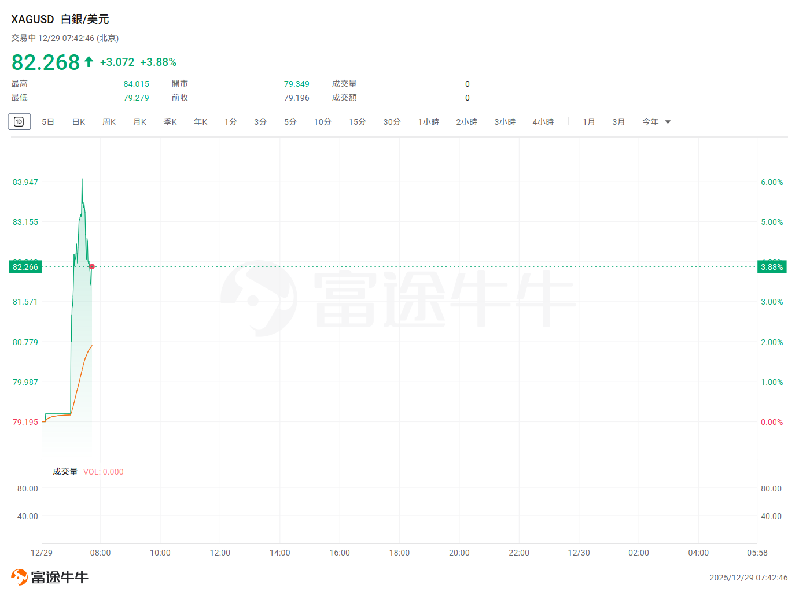
Task: Set the range to 3月
Action: (x=618, y=122)
